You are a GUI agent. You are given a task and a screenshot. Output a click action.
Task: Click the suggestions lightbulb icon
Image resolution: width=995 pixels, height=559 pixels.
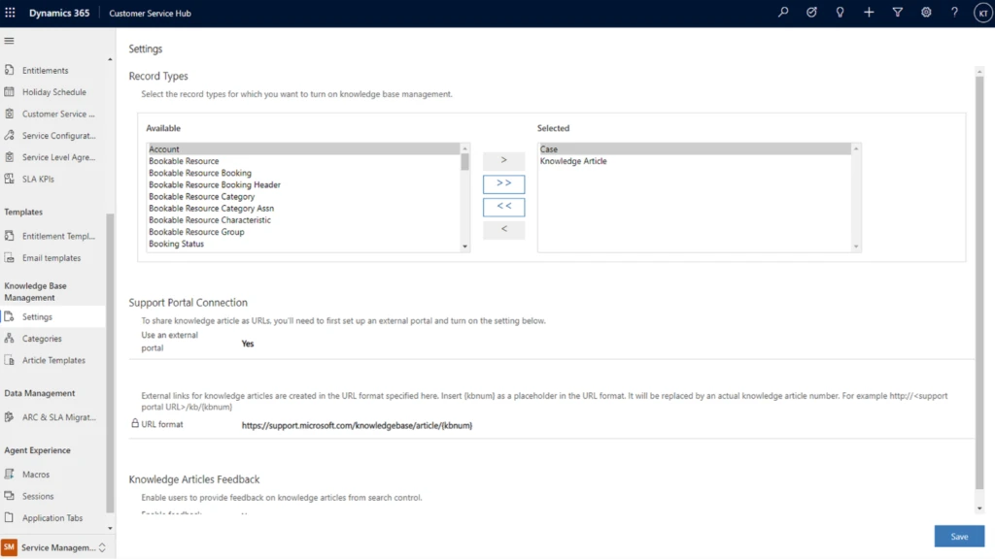pos(840,13)
